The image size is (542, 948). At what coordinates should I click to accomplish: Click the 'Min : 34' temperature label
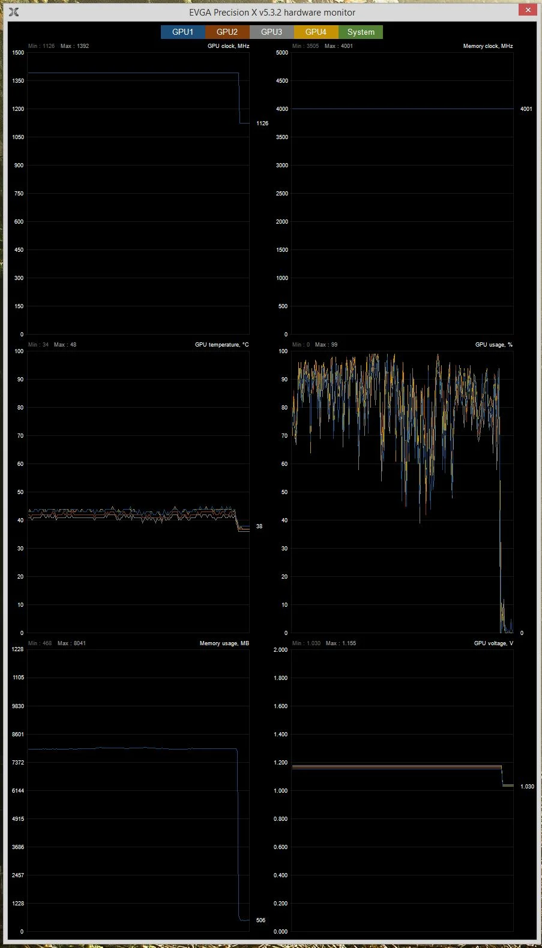pos(38,345)
